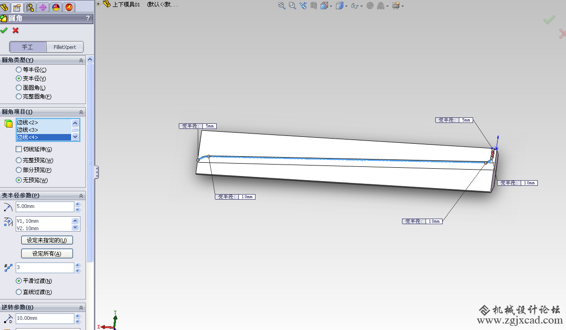Image resolution: width=566 pixels, height=330 pixels.
Task: Click the top-left 变半径 5mm callout
Action: (x=198, y=126)
